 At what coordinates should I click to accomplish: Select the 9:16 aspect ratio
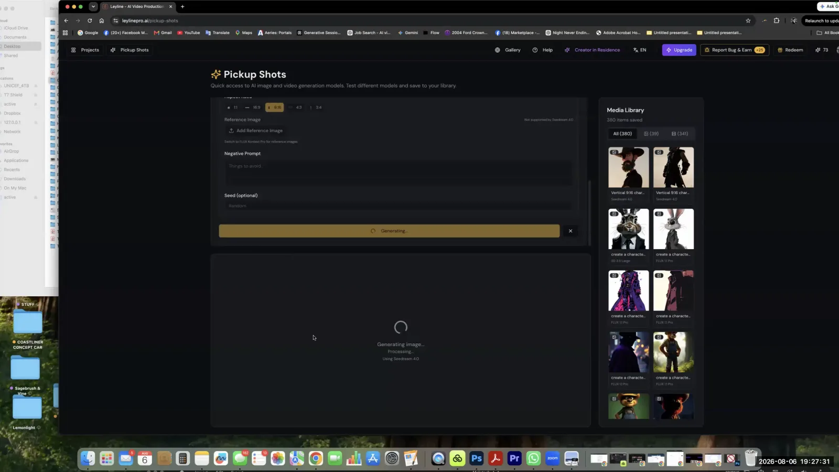point(274,108)
